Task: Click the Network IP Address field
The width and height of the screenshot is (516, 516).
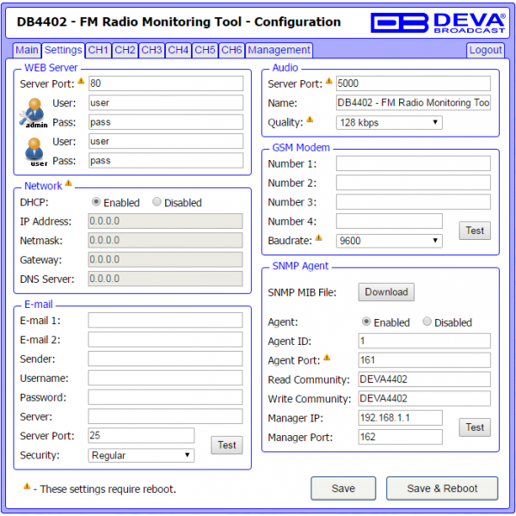Action: [165, 221]
